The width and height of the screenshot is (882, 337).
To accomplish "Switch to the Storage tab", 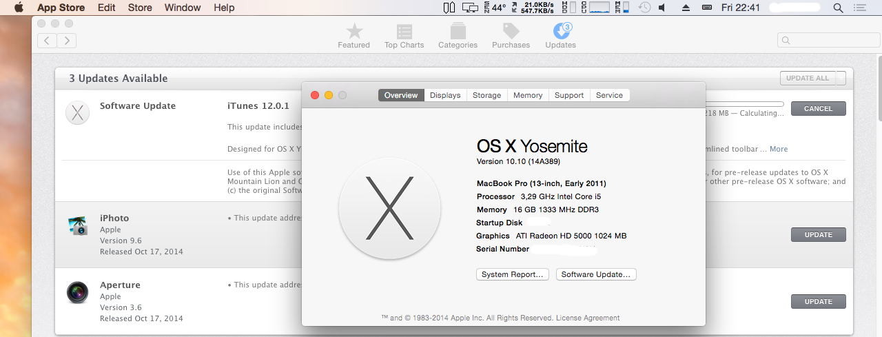I will coord(486,95).
